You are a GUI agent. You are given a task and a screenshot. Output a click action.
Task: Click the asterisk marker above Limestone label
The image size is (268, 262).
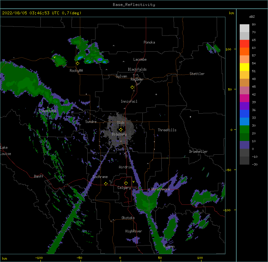(x=48, y=108)
